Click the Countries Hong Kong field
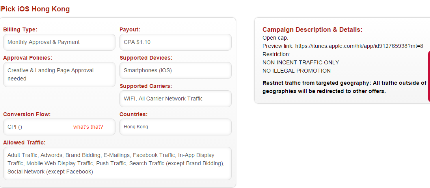Viewport: 430px width, 188px height. point(175,127)
